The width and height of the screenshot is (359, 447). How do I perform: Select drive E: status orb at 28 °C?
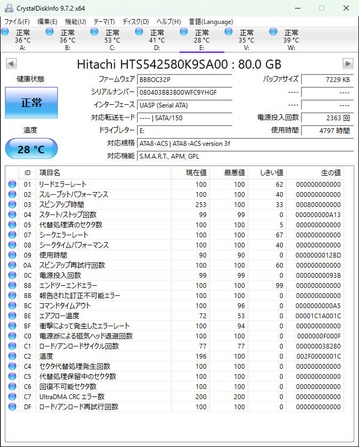(x=184, y=31)
